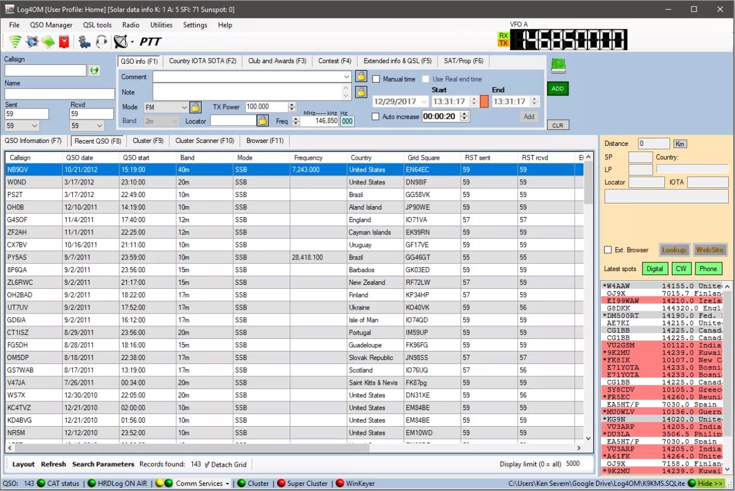Open the Comment dropdown
This screenshot has width=735, height=491.
(x=346, y=76)
